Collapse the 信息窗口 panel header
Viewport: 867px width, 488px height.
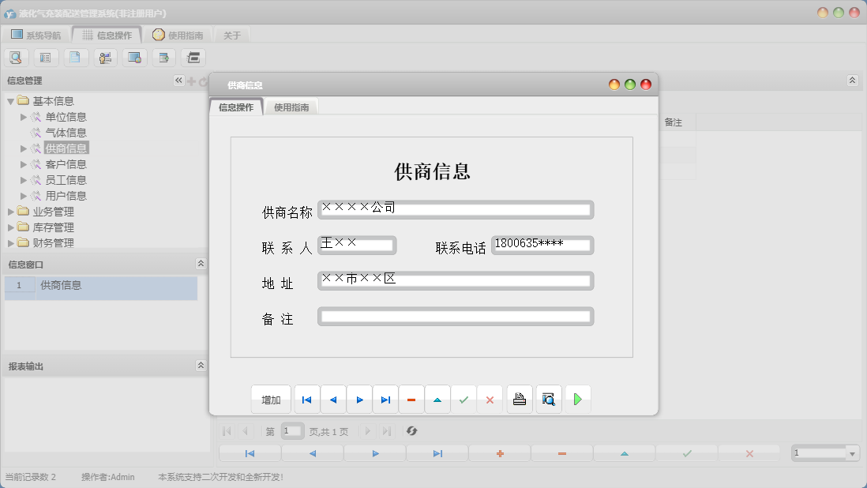click(x=200, y=264)
